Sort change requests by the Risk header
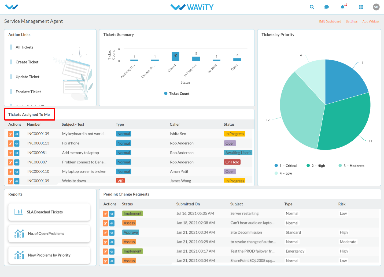Image resolution: width=384 pixels, height=277 pixels. [x=342, y=204]
